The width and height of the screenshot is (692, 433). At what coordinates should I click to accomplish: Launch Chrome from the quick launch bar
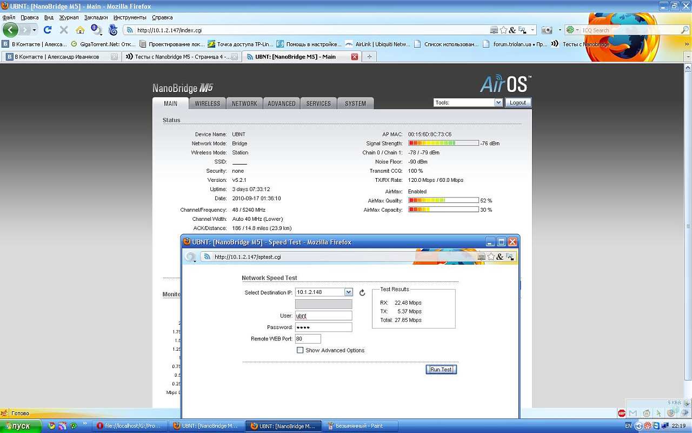pos(51,426)
